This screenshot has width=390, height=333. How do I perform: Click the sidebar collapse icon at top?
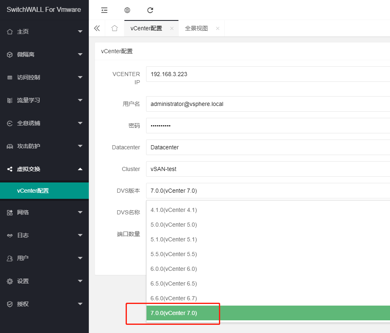pyautogui.click(x=104, y=10)
